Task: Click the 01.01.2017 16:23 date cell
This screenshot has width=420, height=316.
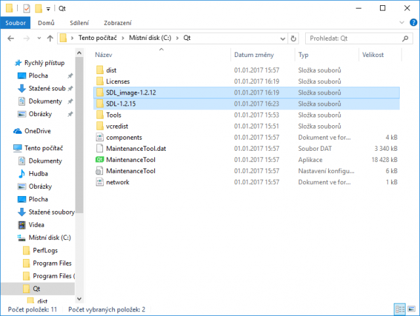Action: pyautogui.click(x=257, y=104)
